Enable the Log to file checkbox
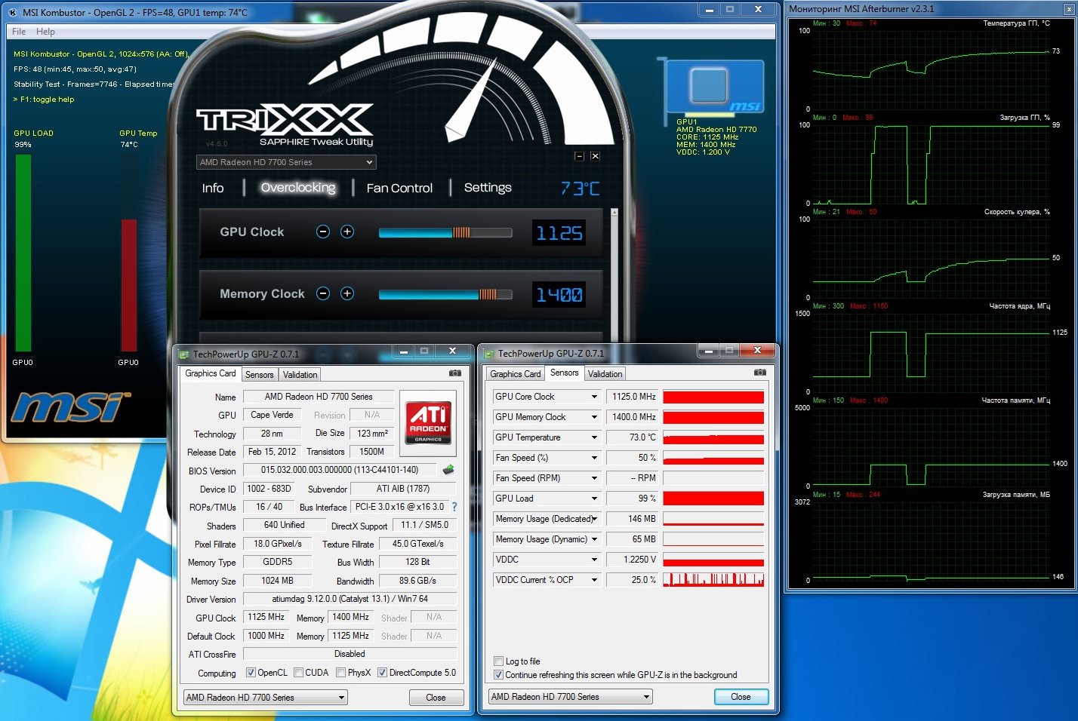 coord(498,661)
